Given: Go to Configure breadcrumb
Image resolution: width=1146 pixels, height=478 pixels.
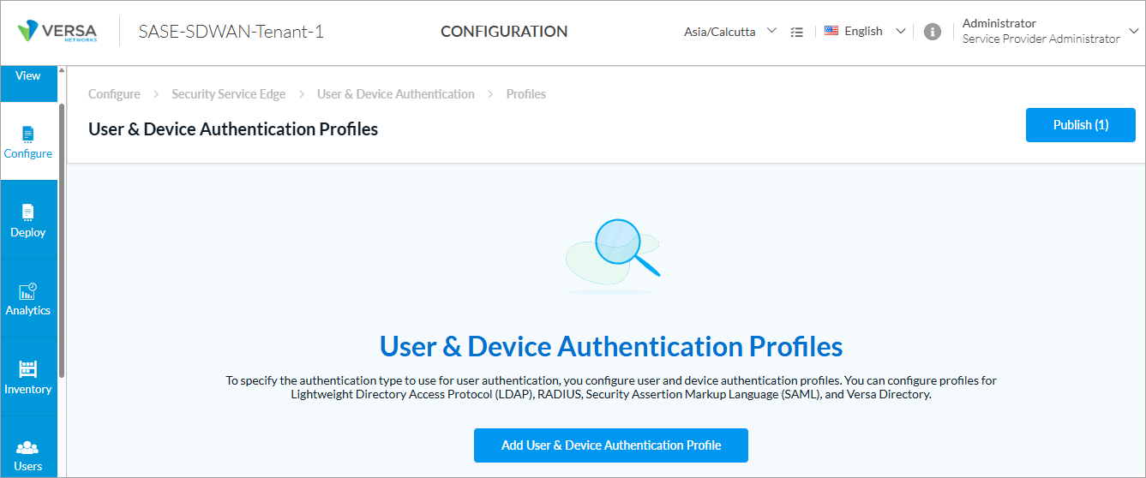Looking at the screenshot, I should tap(114, 94).
